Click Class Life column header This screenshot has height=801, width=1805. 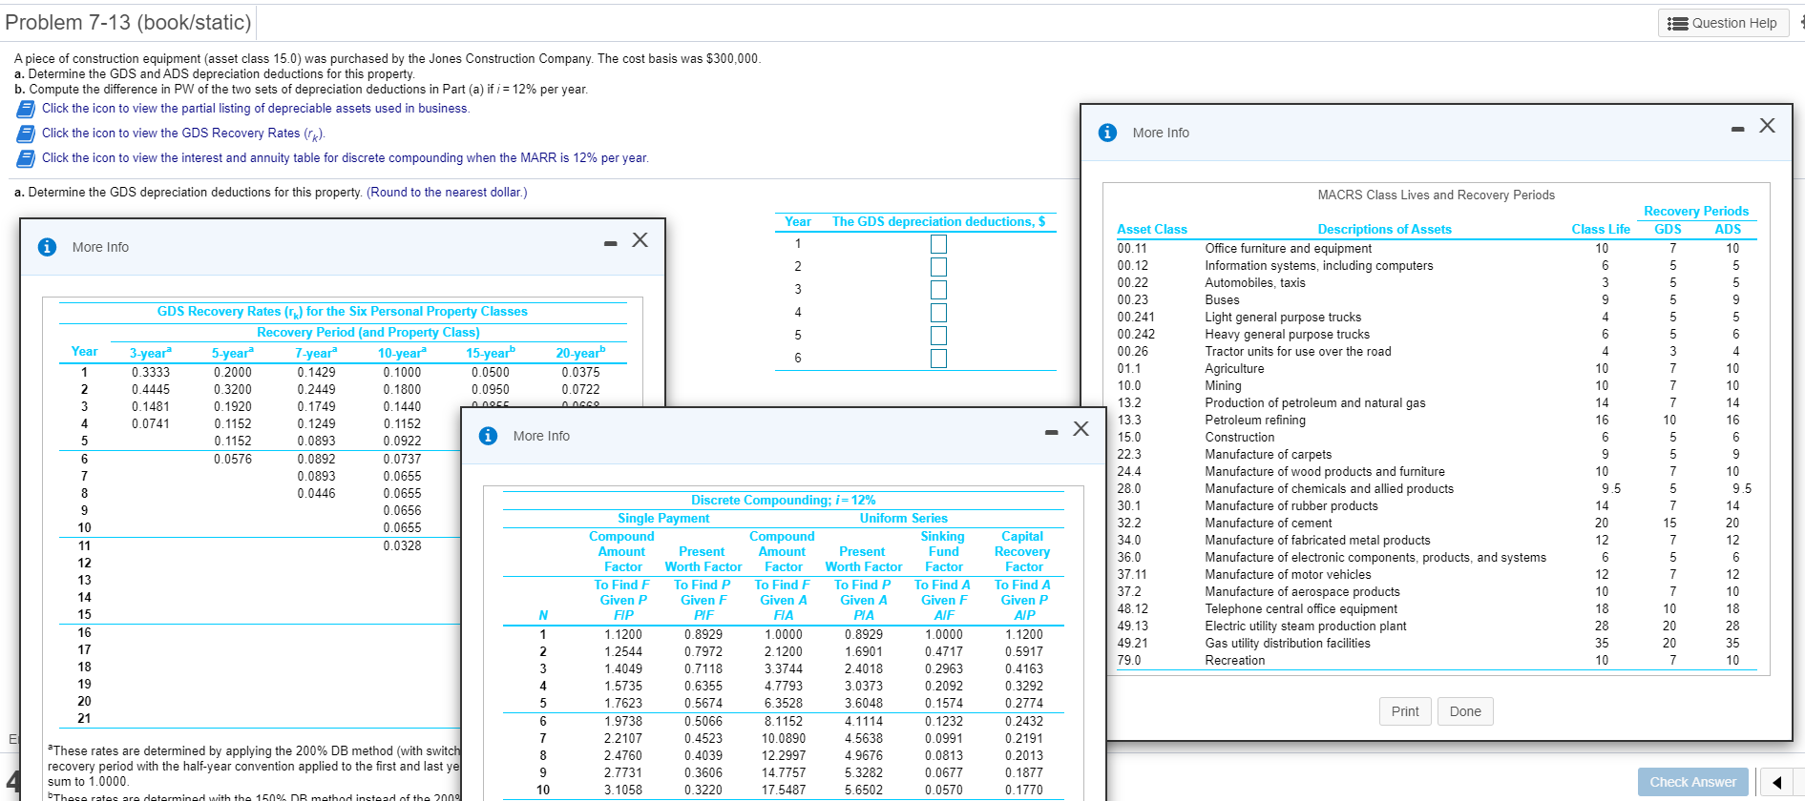click(x=1601, y=230)
